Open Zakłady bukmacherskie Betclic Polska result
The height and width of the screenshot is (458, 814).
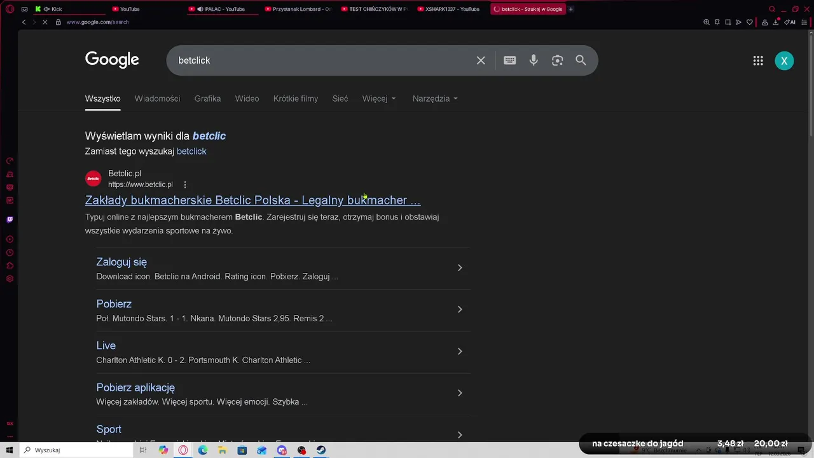point(252,200)
